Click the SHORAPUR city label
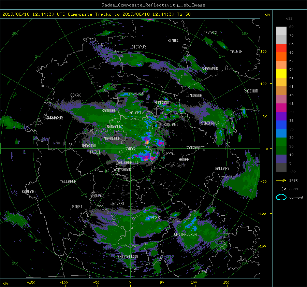The image size is (307, 287). pos(210,69)
